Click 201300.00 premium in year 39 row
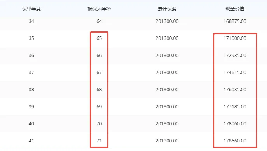267x151 pixels. point(167,107)
